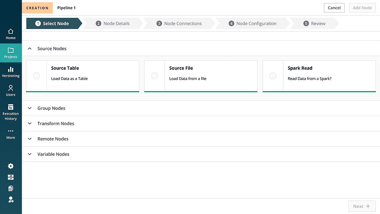Click 'Load Data from a file' description

pos(188,79)
